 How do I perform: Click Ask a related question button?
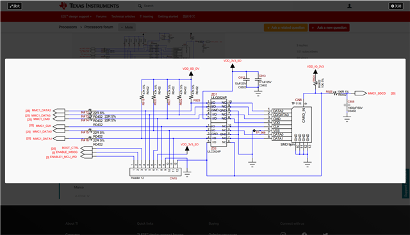[286, 28]
